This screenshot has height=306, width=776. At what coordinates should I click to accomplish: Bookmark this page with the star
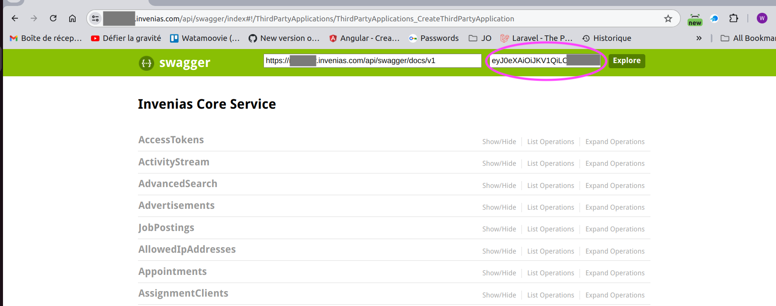[x=668, y=18]
